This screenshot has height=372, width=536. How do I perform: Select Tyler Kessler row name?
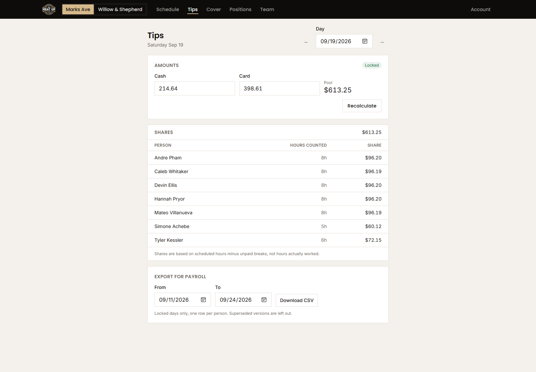[x=169, y=240]
